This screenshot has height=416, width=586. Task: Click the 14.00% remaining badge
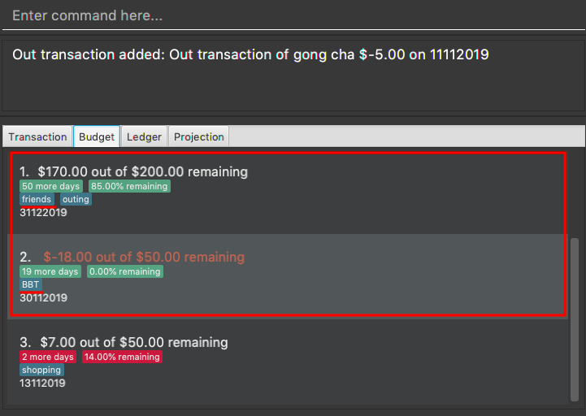coord(122,357)
